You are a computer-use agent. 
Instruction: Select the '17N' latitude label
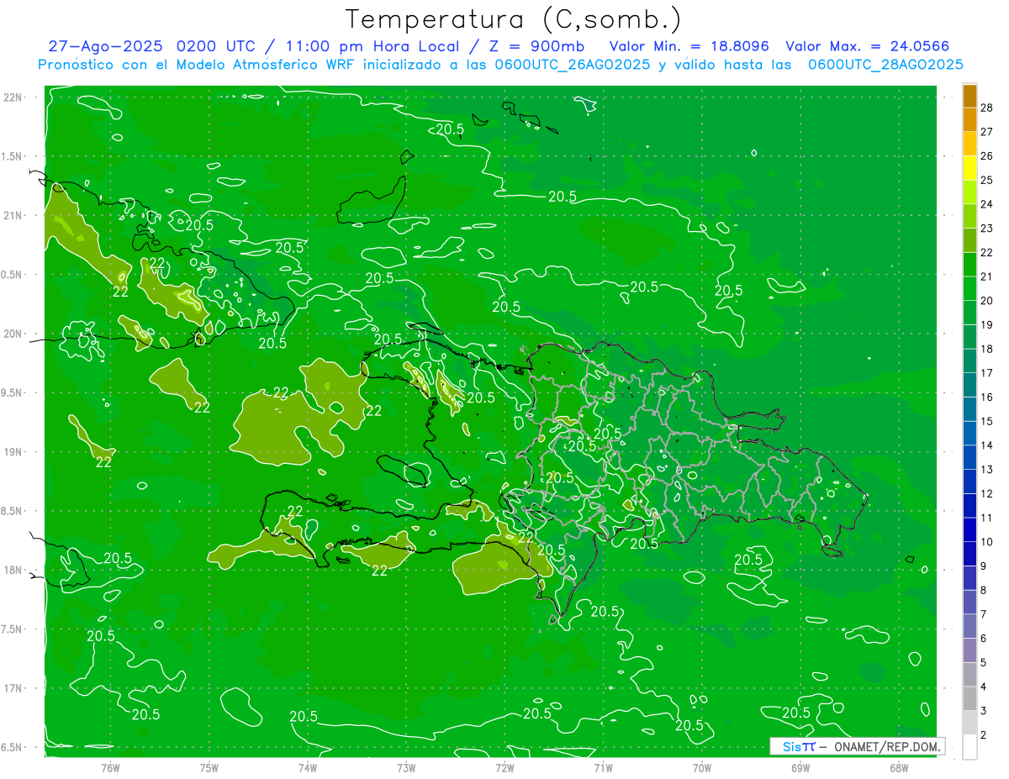[13, 688]
